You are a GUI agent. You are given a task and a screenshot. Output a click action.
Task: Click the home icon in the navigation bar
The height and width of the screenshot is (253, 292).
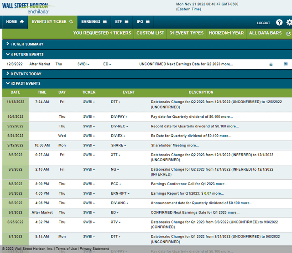pyautogui.click(x=22, y=21)
